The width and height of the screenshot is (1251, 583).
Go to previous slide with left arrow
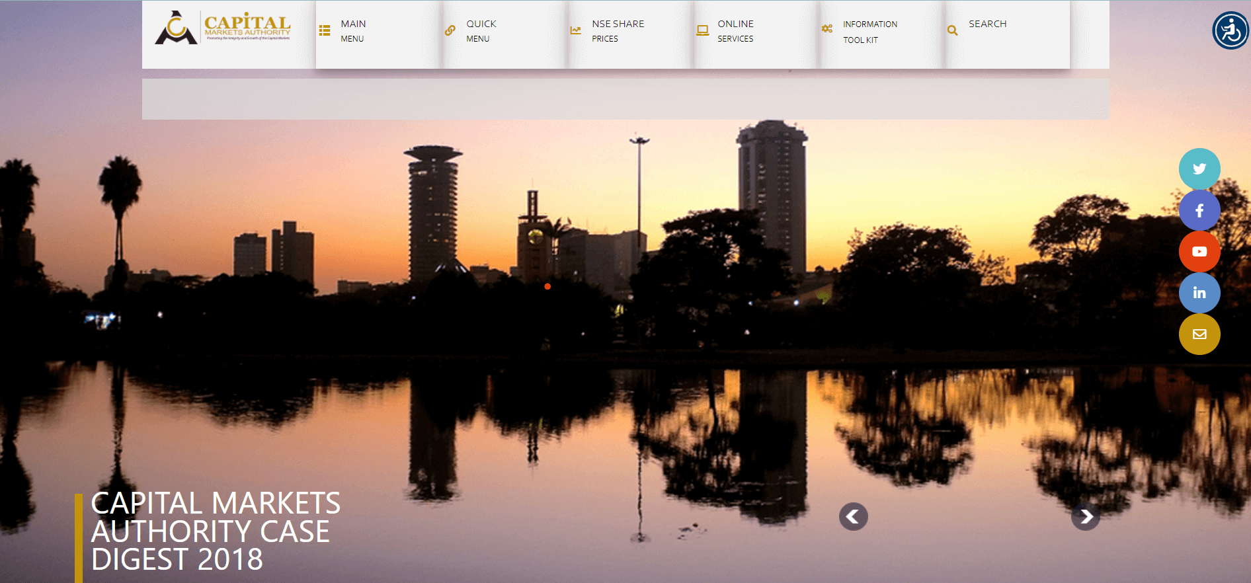click(x=854, y=516)
